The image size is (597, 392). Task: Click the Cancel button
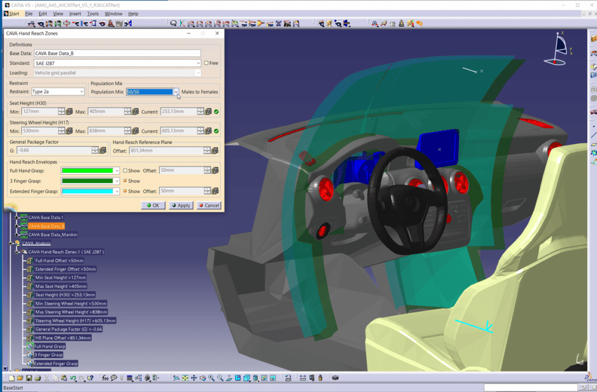click(209, 205)
